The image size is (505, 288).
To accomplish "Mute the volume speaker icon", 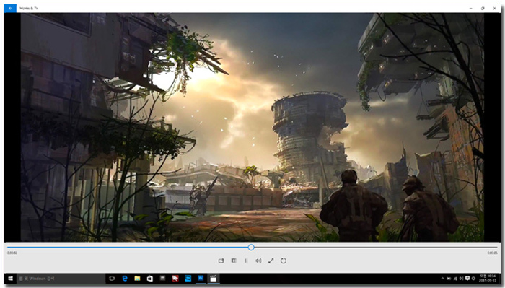I will click(x=258, y=261).
